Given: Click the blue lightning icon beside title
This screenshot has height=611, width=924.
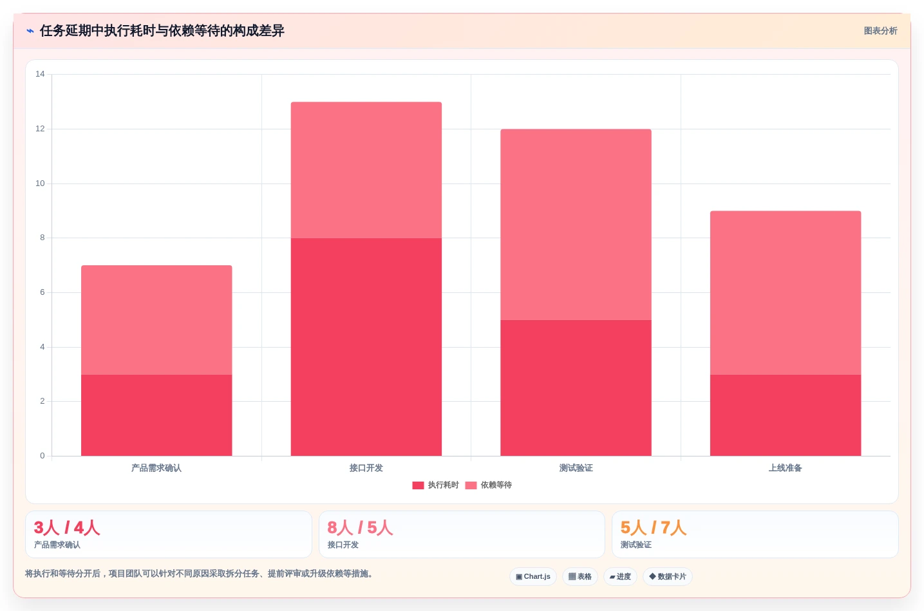Looking at the screenshot, I should [x=30, y=31].
